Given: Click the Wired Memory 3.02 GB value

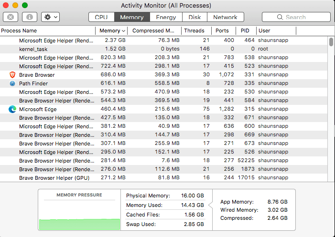Looking at the screenshot, I should [x=278, y=210].
